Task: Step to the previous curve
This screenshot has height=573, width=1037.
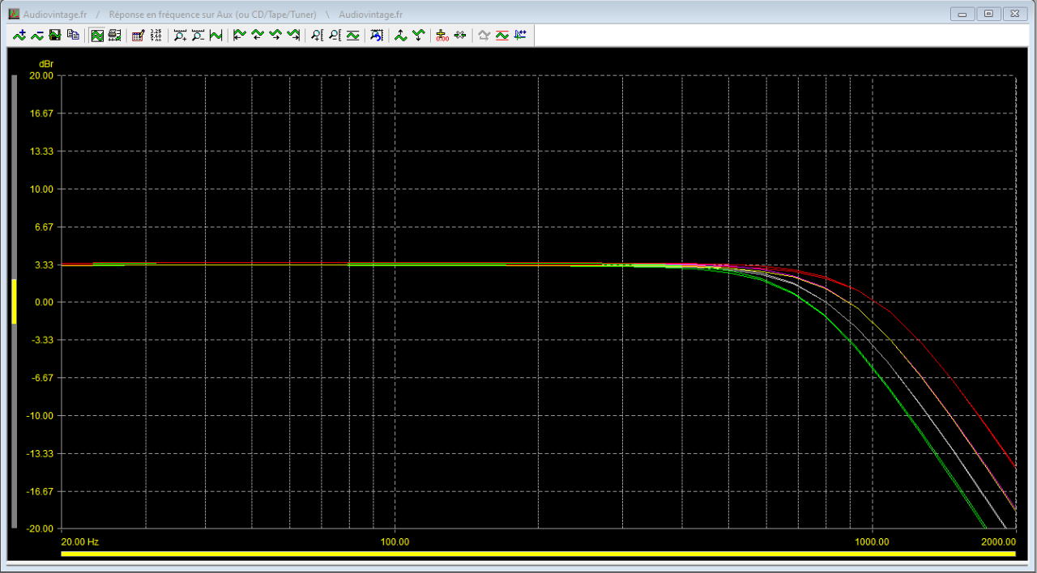Action: click(255, 35)
